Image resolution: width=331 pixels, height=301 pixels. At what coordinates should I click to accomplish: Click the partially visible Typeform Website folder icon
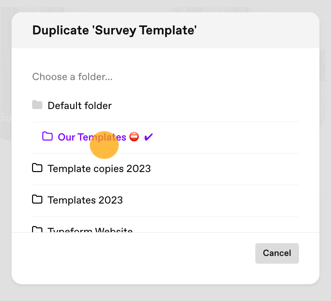(37, 230)
